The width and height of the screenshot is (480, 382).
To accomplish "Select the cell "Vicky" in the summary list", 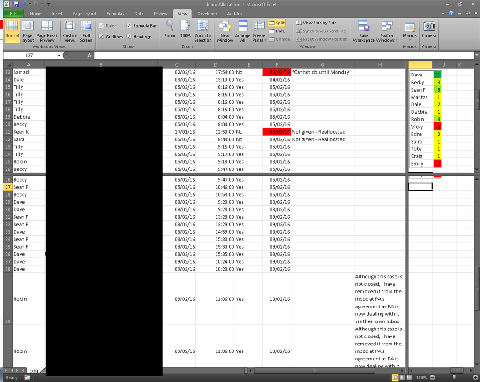I will click(x=421, y=127).
